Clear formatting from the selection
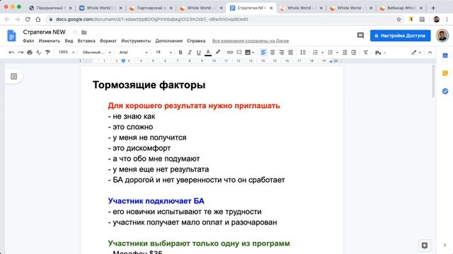This screenshot has height=254, width=453. tap(365, 52)
